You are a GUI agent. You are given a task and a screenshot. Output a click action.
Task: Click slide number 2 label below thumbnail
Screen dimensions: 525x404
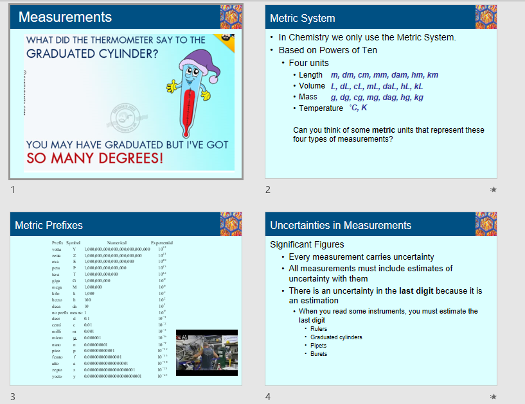[x=269, y=189]
